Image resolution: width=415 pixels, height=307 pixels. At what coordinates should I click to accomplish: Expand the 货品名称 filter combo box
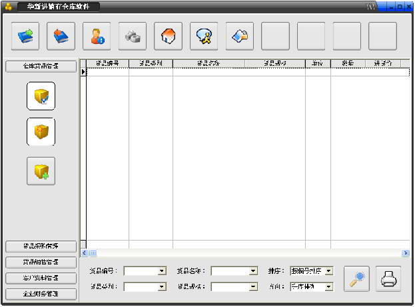click(253, 271)
